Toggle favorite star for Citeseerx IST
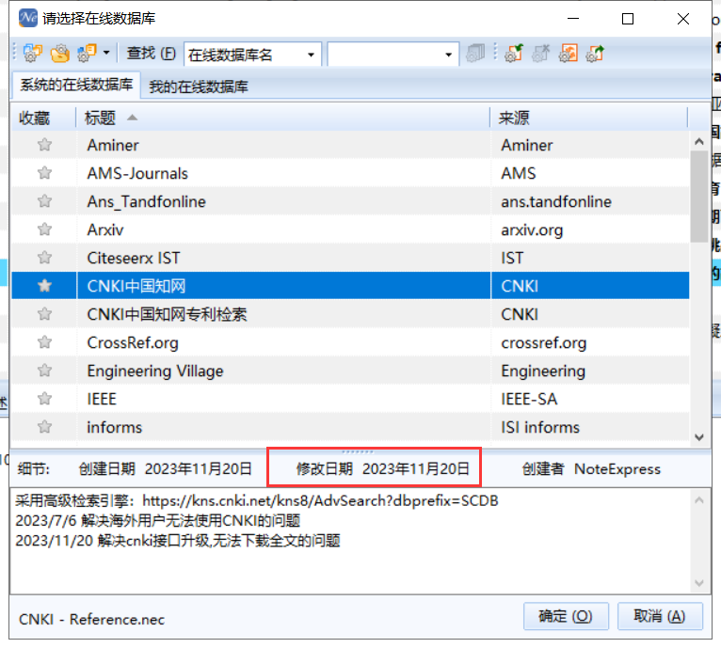 44,258
